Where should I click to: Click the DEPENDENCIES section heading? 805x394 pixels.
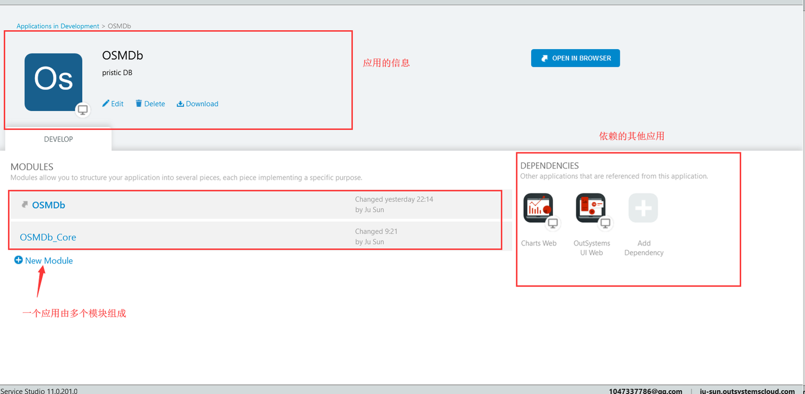point(550,165)
